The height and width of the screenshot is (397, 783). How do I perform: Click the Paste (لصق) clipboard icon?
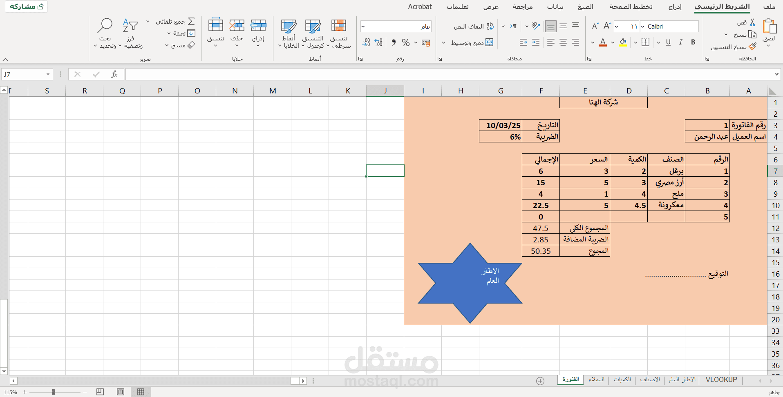[x=769, y=26]
